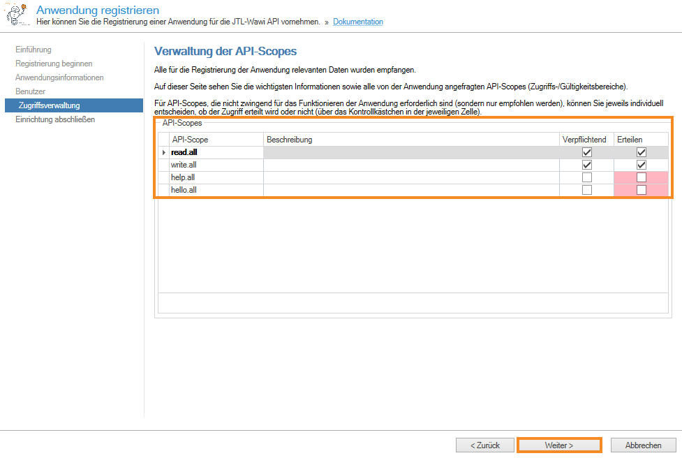Click the row indicator arrow beside read.all
Viewport: 682px width, 458px height.
tap(164, 152)
